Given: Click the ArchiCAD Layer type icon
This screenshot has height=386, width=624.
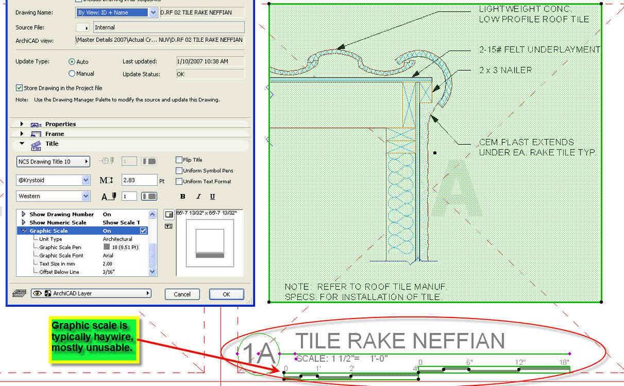Looking at the screenshot, I should pos(47,294).
